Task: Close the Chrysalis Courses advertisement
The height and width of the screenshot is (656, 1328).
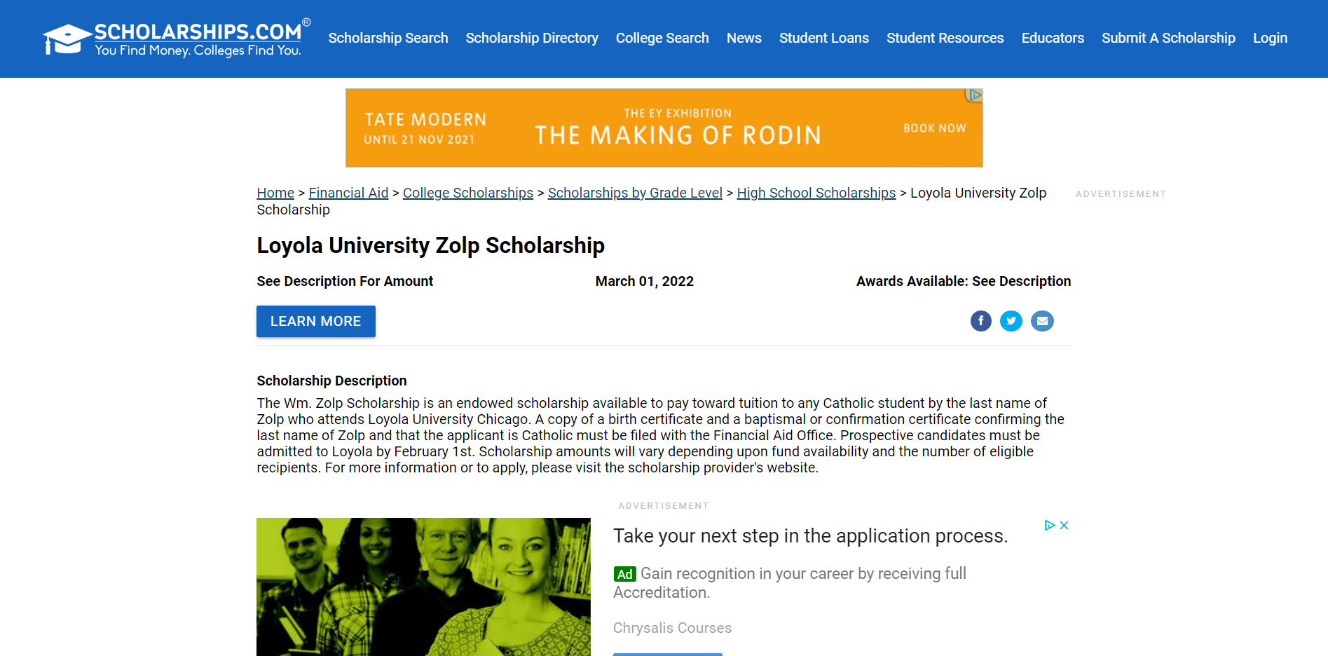Action: click(x=1065, y=525)
